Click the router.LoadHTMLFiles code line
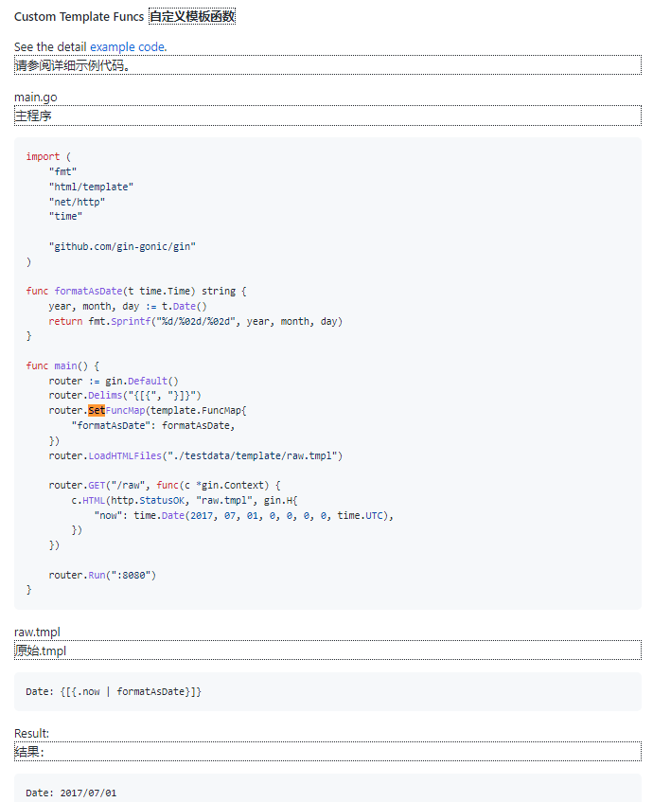 tap(195, 455)
